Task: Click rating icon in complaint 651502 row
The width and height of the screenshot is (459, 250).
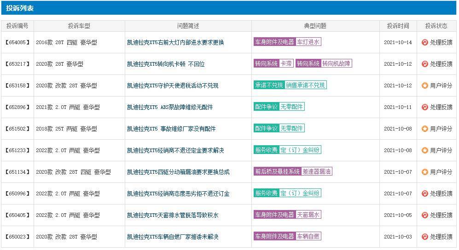Action: click(x=424, y=129)
